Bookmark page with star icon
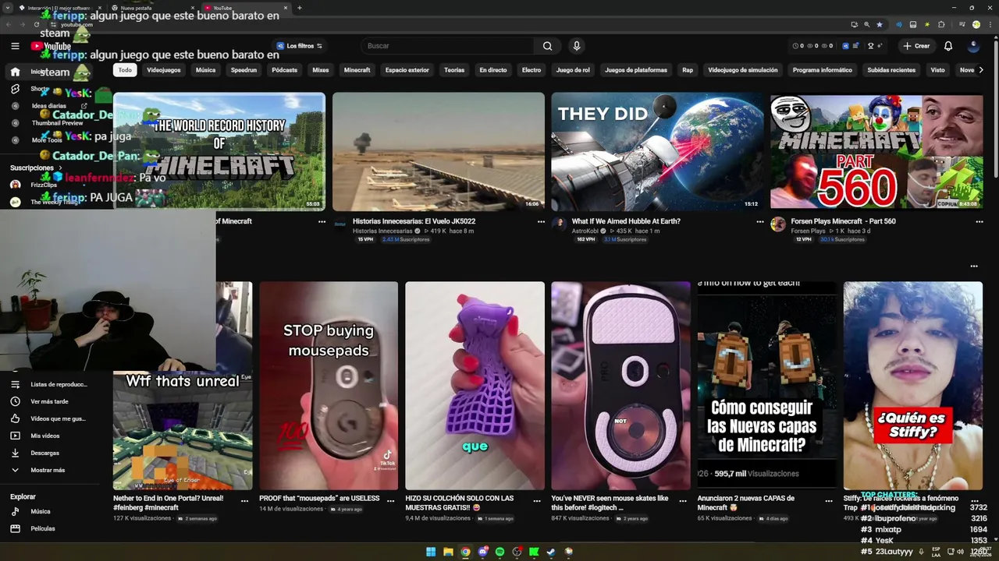This screenshot has width=999, height=561. point(880,24)
